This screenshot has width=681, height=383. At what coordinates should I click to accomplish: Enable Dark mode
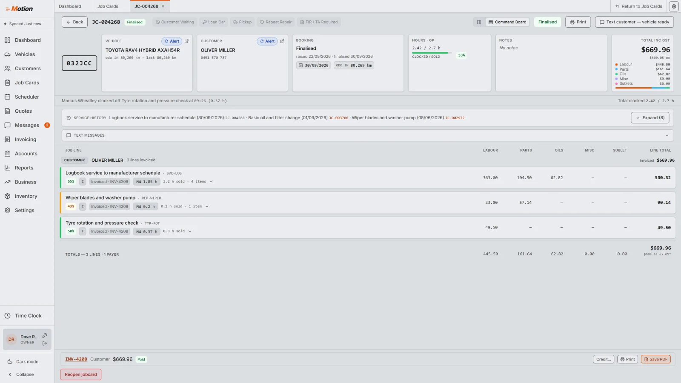27,362
